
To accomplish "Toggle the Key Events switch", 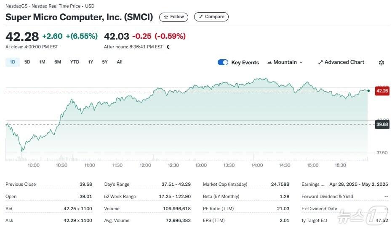I will tap(223, 62).
